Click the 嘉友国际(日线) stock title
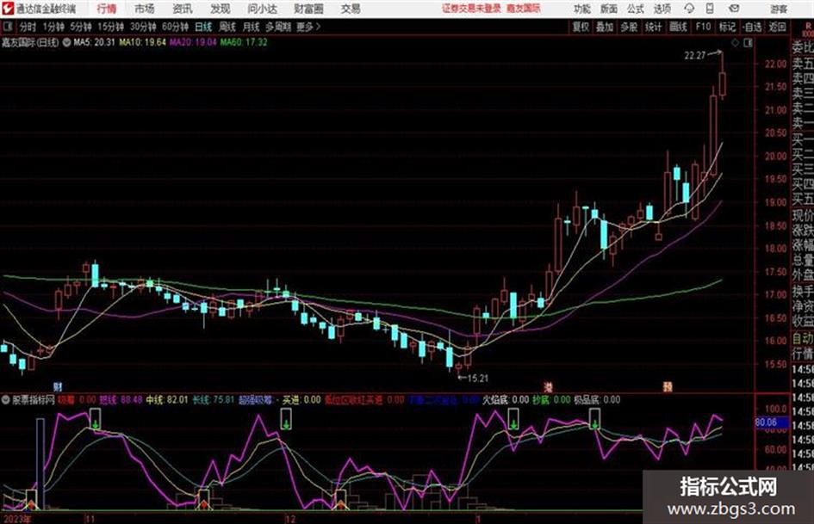 point(30,42)
